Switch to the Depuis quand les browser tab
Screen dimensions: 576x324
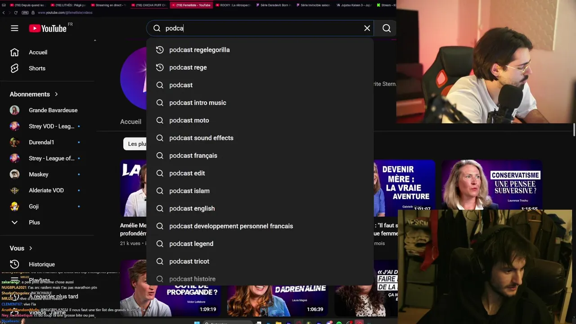click(28, 5)
